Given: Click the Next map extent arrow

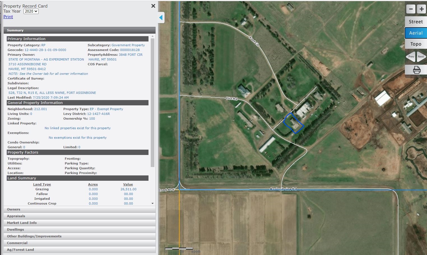Looking at the screenshot, I should click(421, 57).
